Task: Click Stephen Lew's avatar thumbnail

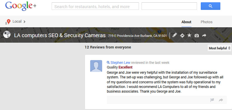Action: coord(96,66)
